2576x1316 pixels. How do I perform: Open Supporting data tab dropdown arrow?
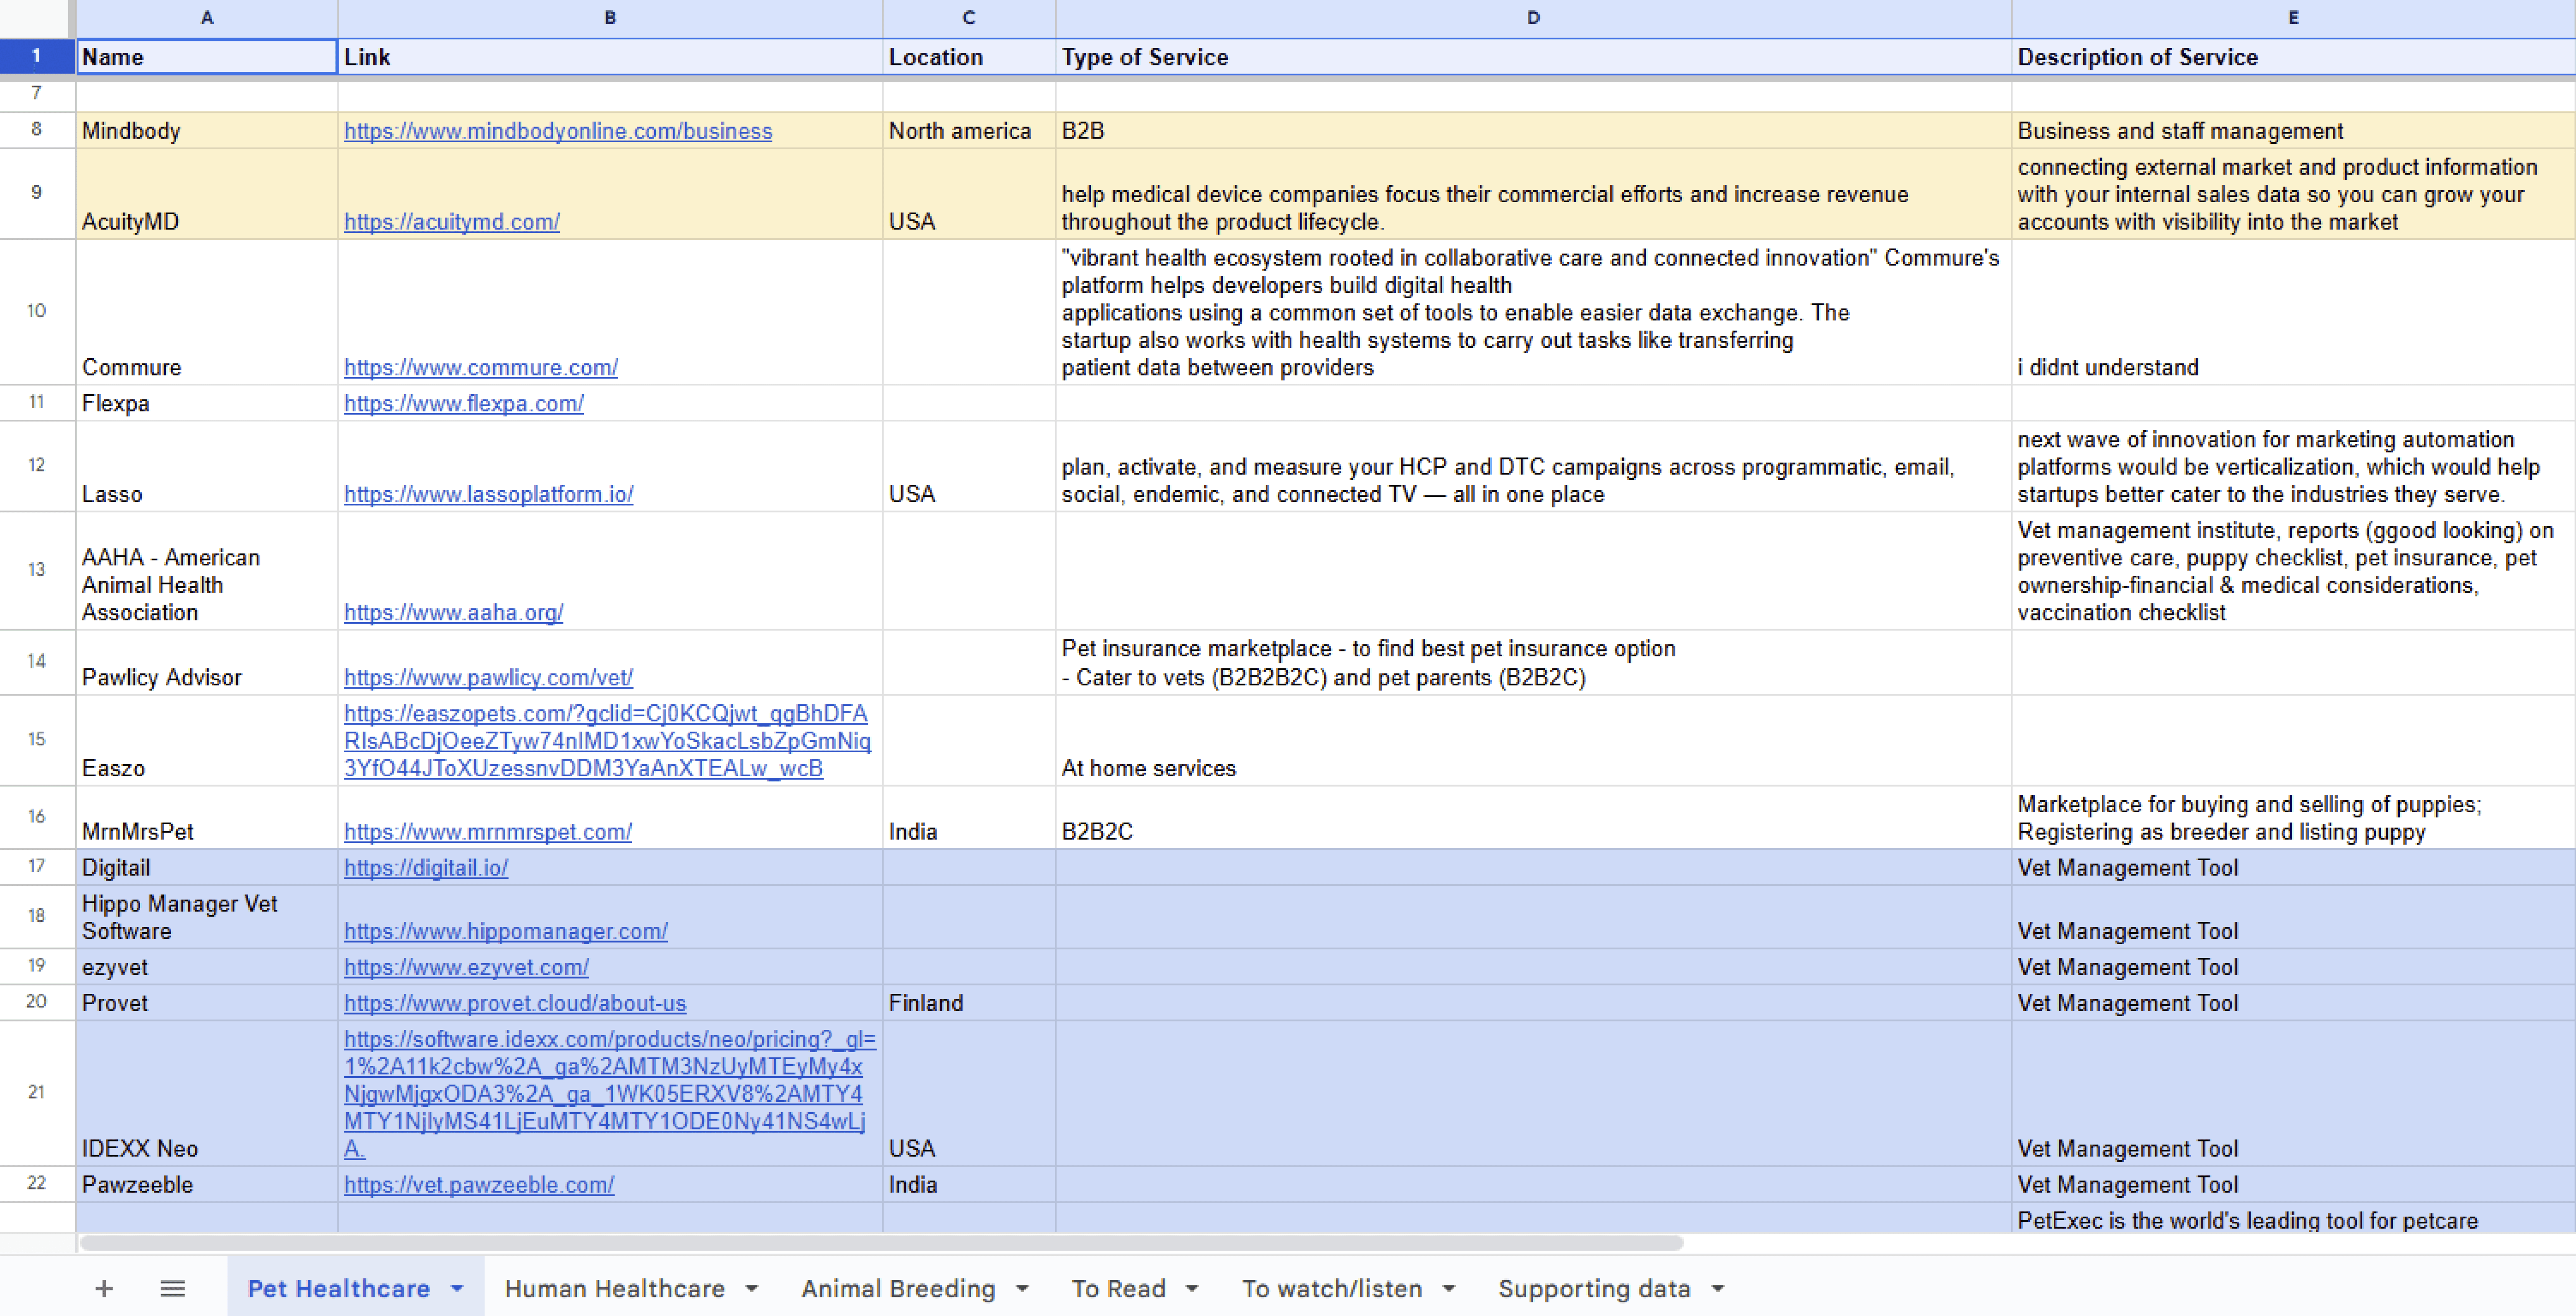pyautogui.click(x=1717, y=1288)
